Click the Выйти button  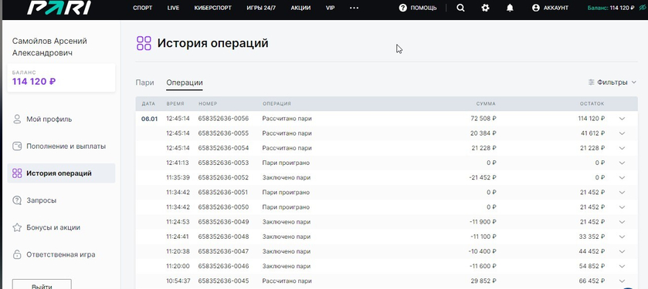pyautogui.click(x=42, y=284)
